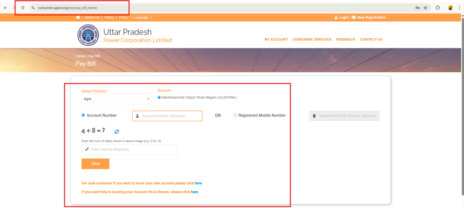Viewport: 464px width, 208px height.
Task: Bookmark this page with the star icon
Action: 425,8
